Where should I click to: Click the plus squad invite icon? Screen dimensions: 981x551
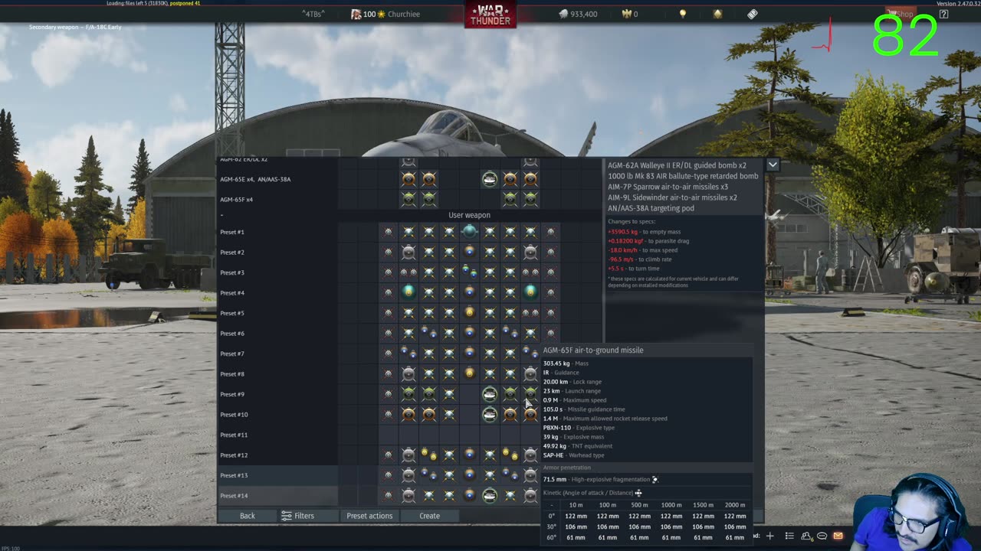pyautogui.click(x=770, y=536)
